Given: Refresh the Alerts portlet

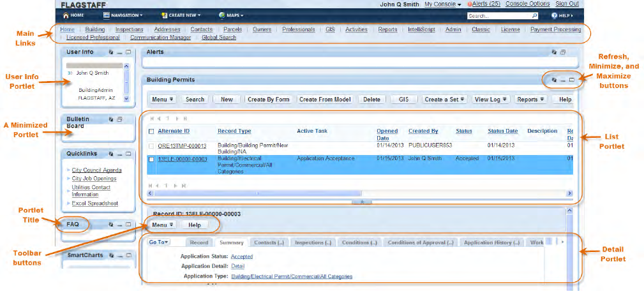Looking at the screenshot, I should click(x=554, y=52).
